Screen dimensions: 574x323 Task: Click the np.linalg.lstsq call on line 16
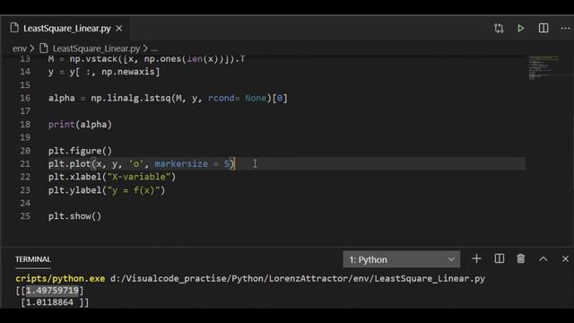(x=131, y=98)
